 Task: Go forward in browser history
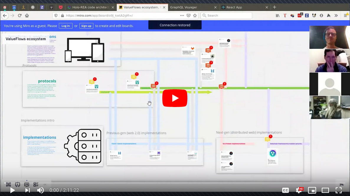(x=12, y=15)
